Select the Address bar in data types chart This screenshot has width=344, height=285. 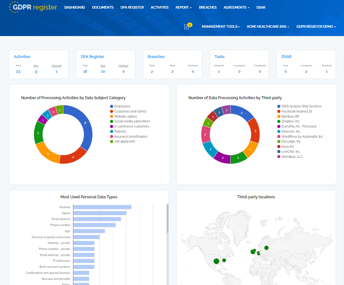point(102,207)
